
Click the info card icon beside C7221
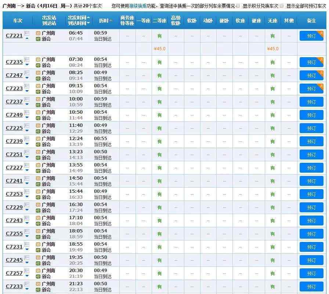pyautogui.click(x=27, y=33)
